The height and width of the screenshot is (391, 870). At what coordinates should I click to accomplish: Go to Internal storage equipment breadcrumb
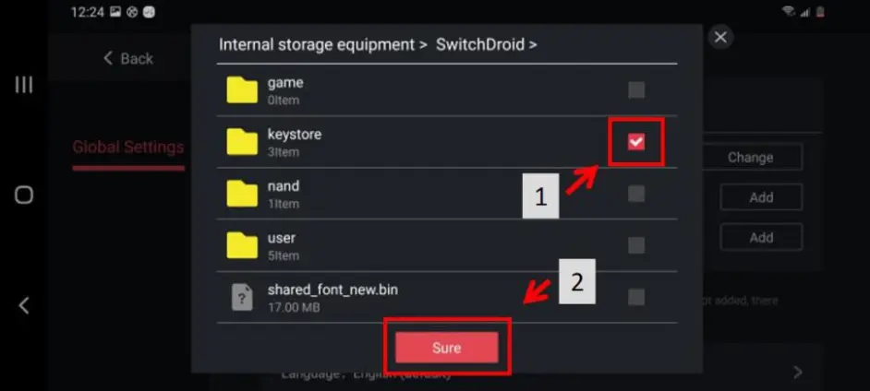(314, 43)
